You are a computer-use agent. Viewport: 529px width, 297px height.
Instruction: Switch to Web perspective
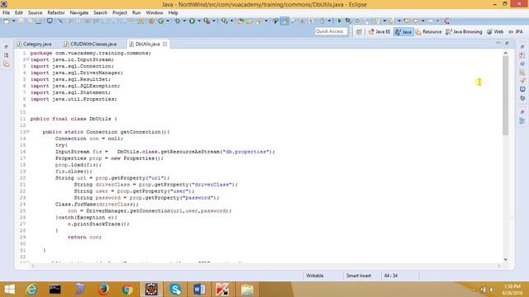pos(495,31)
